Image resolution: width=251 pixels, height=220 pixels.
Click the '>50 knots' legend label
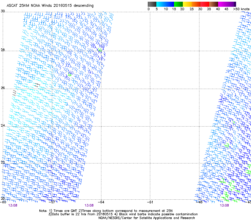(241, 9)
